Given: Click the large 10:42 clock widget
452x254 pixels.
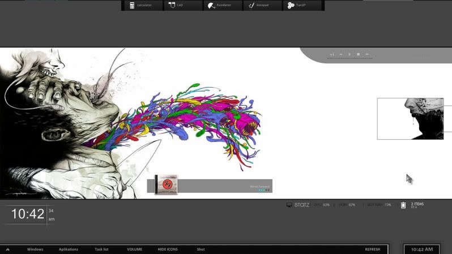Looking at the screenshot, I should (x=28, y=214).
